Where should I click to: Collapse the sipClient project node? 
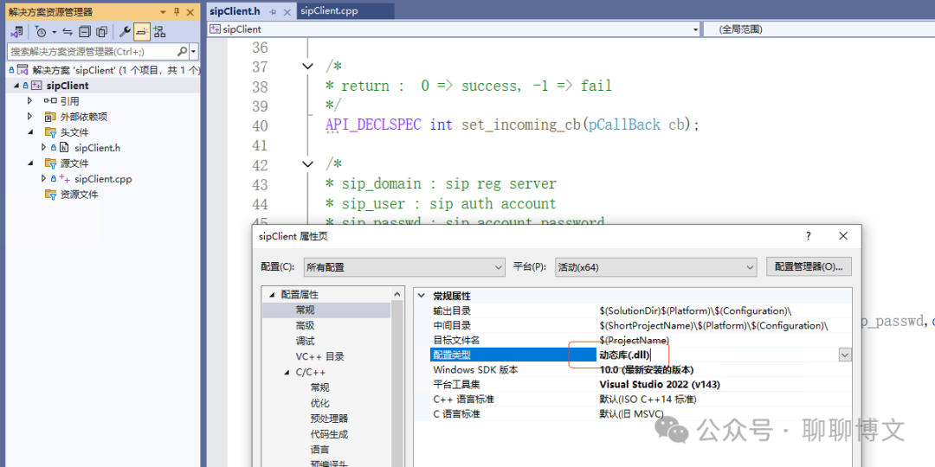pyautogui.click(x=17, y=86)
